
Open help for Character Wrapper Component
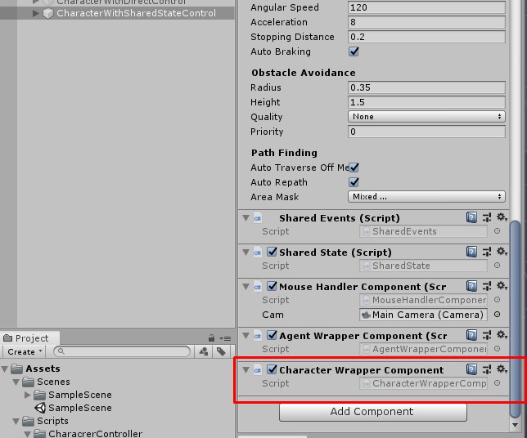471,369
